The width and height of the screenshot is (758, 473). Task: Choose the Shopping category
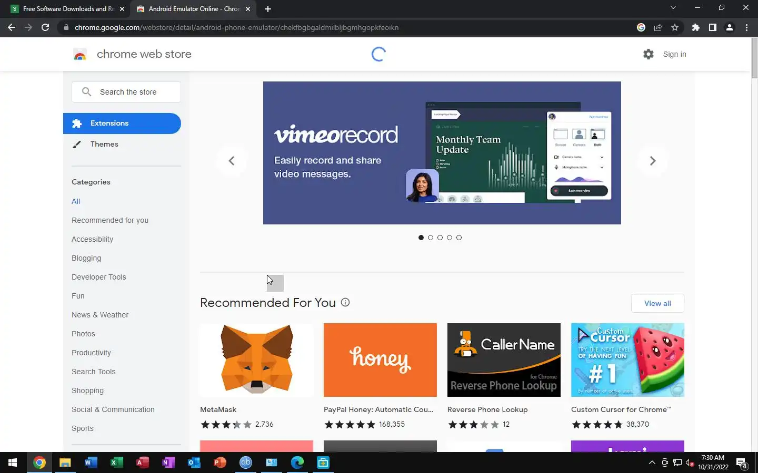click(x=87, y=390)
